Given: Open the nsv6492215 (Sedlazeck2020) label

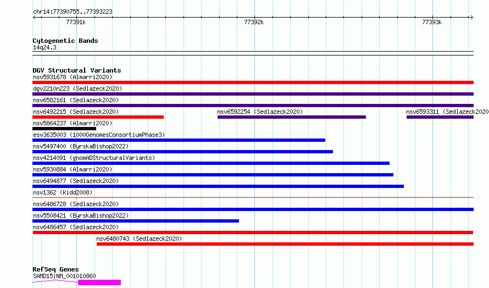Looking at the screenshot, I should tap(76, 112).
